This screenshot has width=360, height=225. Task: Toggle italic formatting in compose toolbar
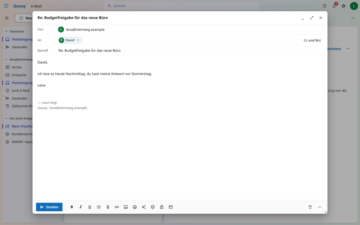pyautogui.click(x=81, y=207)
